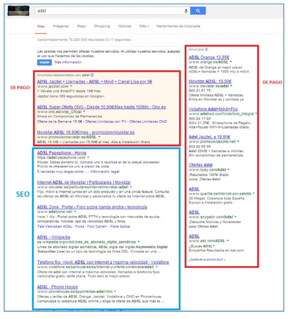The height and width of the screenshot is (319, 288).
Task: Expand the arrow next to www.jazztel.com
Action: pyautogui.click(x=72, y=86)
